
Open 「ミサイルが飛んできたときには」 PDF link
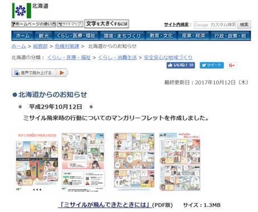coord(105,205)
